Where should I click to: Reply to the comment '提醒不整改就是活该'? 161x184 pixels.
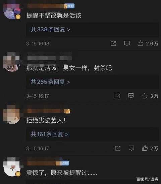click(x=127, y=43)
